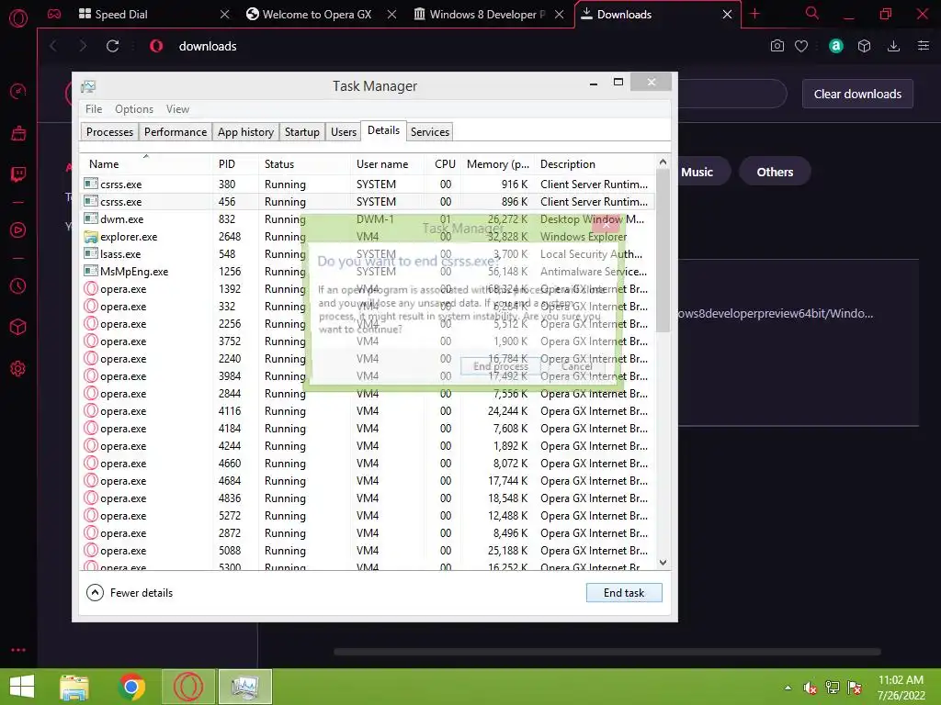Click the extensions cube toolbar icon
Screen dimensions: 941x705
pyautogui.click(x=864, y=46)
